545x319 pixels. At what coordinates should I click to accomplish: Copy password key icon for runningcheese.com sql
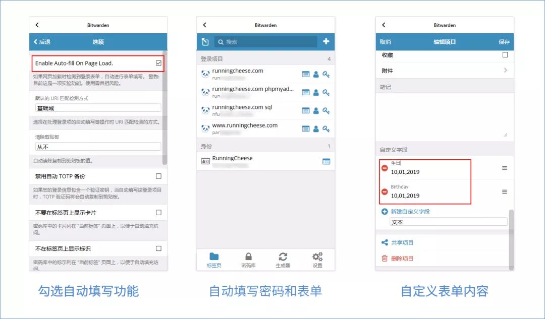(326, 110)
